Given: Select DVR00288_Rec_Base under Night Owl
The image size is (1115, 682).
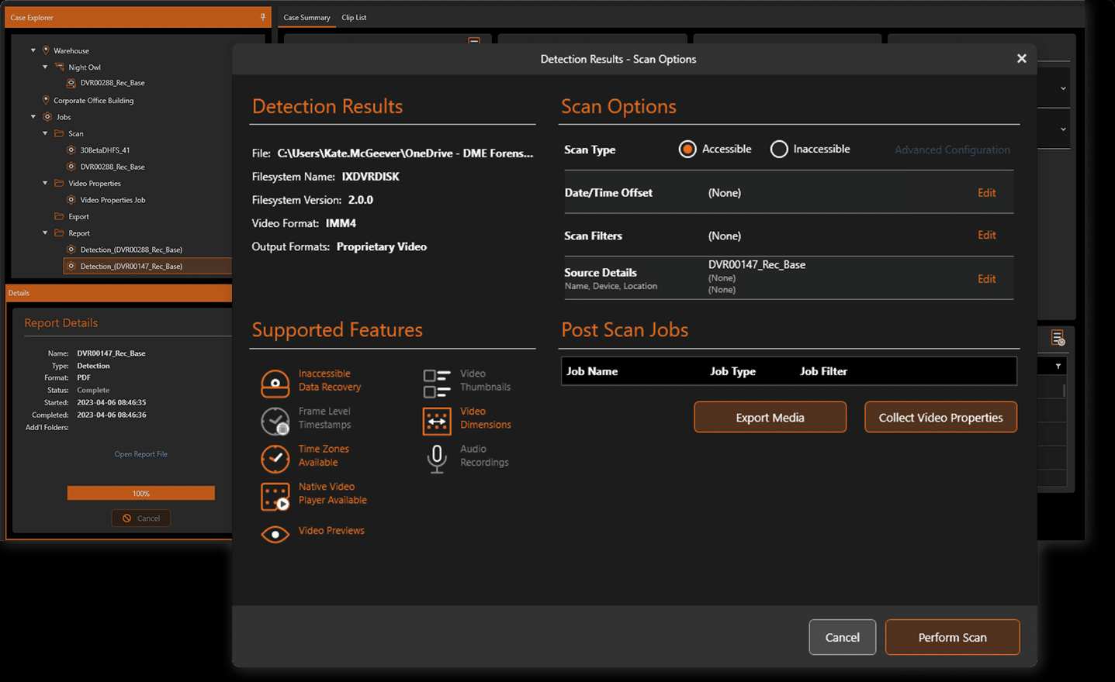Looking at the screenshot, I should (113, 83).
